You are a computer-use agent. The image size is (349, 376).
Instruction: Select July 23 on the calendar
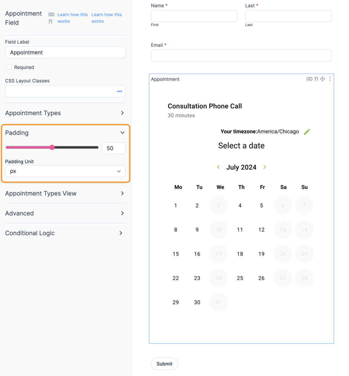pyautogui.click(x=197, y=278)
